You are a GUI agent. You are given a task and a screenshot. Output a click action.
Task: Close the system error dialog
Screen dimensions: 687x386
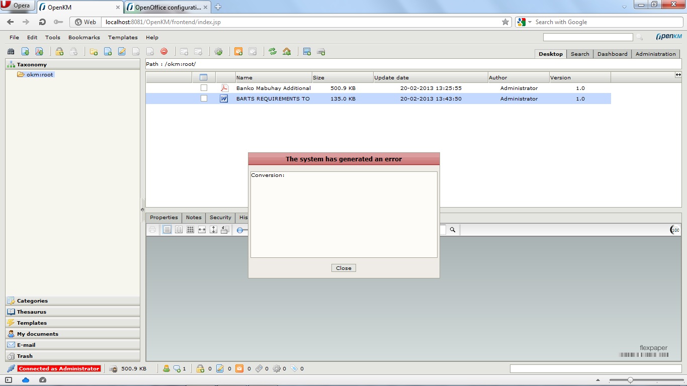tap(343, 268)
